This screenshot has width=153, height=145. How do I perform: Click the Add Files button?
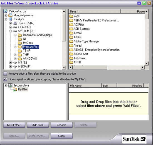click(38, 125)
